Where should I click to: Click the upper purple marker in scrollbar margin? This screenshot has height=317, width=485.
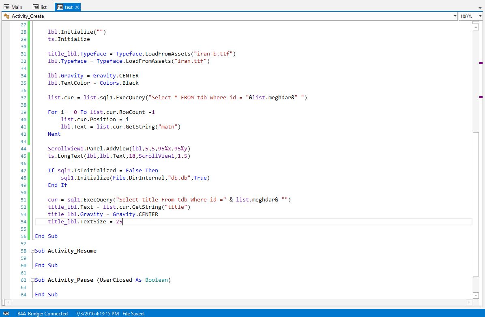pyautogui.click(x=481, y=63)
